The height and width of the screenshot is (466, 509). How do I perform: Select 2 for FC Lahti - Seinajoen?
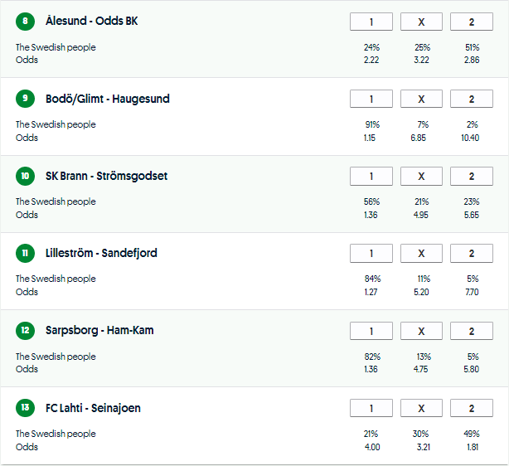[471, 409]
